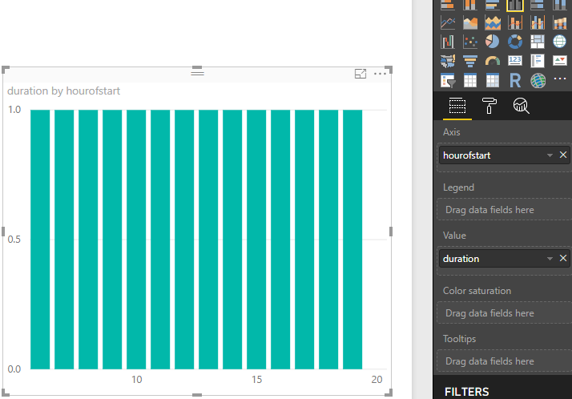This screenshot has height=399, width=572.
Task: Remove hourofstart from Axis
Action: click(563, 155)
